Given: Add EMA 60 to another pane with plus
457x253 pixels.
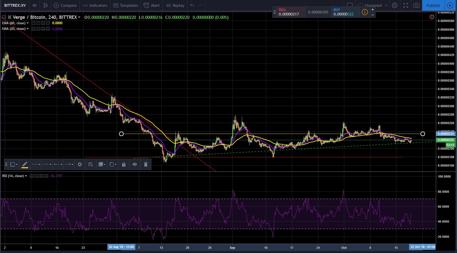Looking at the screenshot, I should tap(43, 23).
